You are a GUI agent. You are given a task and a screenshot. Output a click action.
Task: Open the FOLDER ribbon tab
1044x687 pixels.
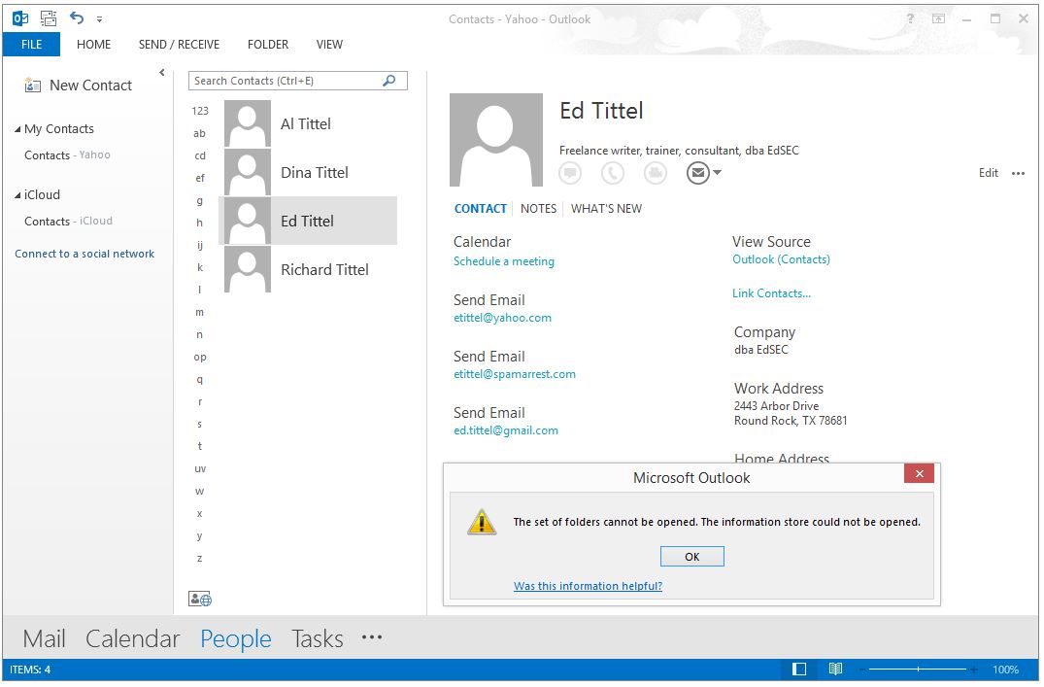click(x=268, y=45)
